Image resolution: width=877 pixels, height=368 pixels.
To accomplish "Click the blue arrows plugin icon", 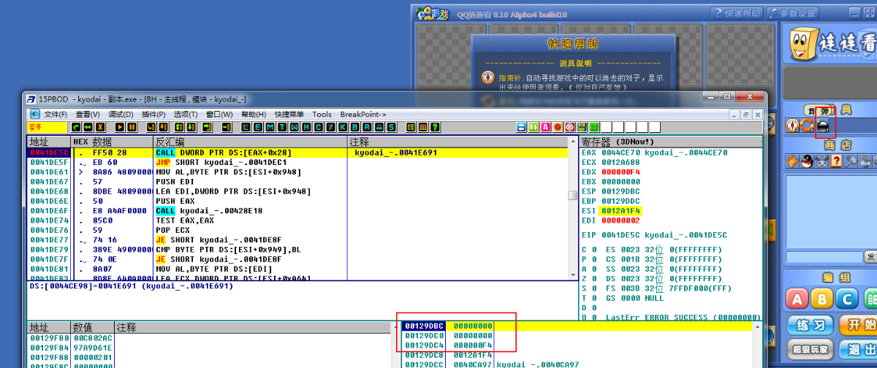I will tap(521, 127).
